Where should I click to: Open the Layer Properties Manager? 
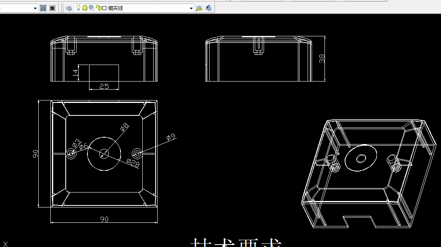[69, 8]
